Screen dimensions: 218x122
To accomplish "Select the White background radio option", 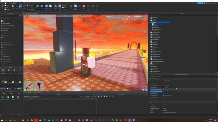I will [7, 88].
